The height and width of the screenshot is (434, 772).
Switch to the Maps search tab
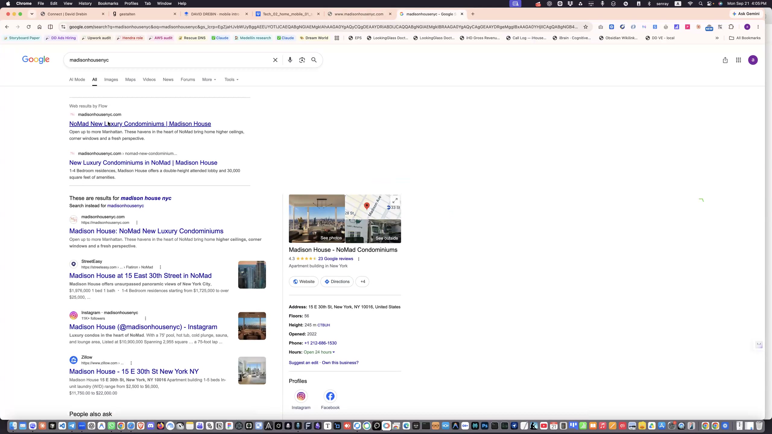[130, 80]
